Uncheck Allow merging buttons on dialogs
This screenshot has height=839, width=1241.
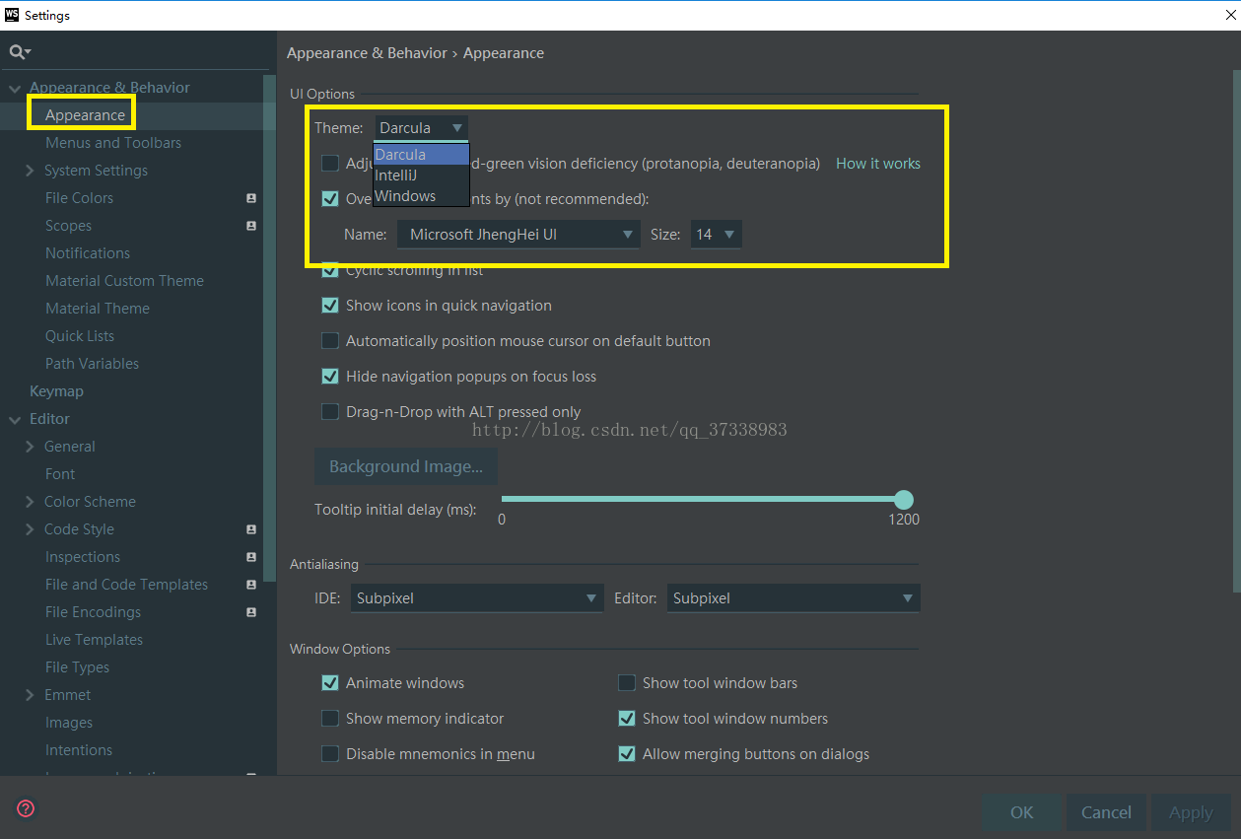point(627,754)
